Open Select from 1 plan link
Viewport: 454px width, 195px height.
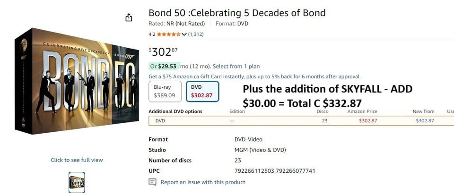click(x=237, y=67)
